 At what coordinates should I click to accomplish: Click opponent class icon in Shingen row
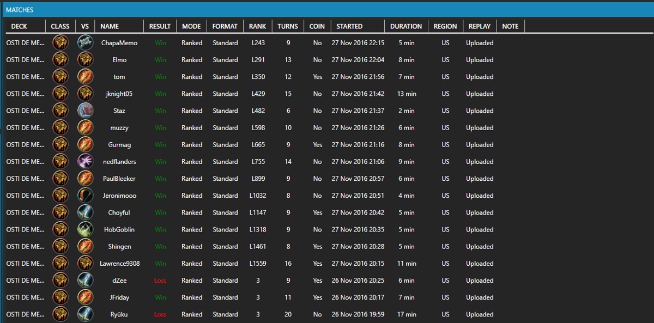(86, 247)
